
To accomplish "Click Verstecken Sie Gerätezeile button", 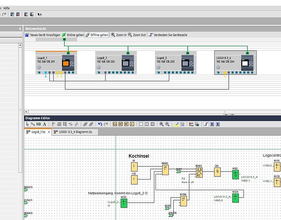I will tap(168, 35).
